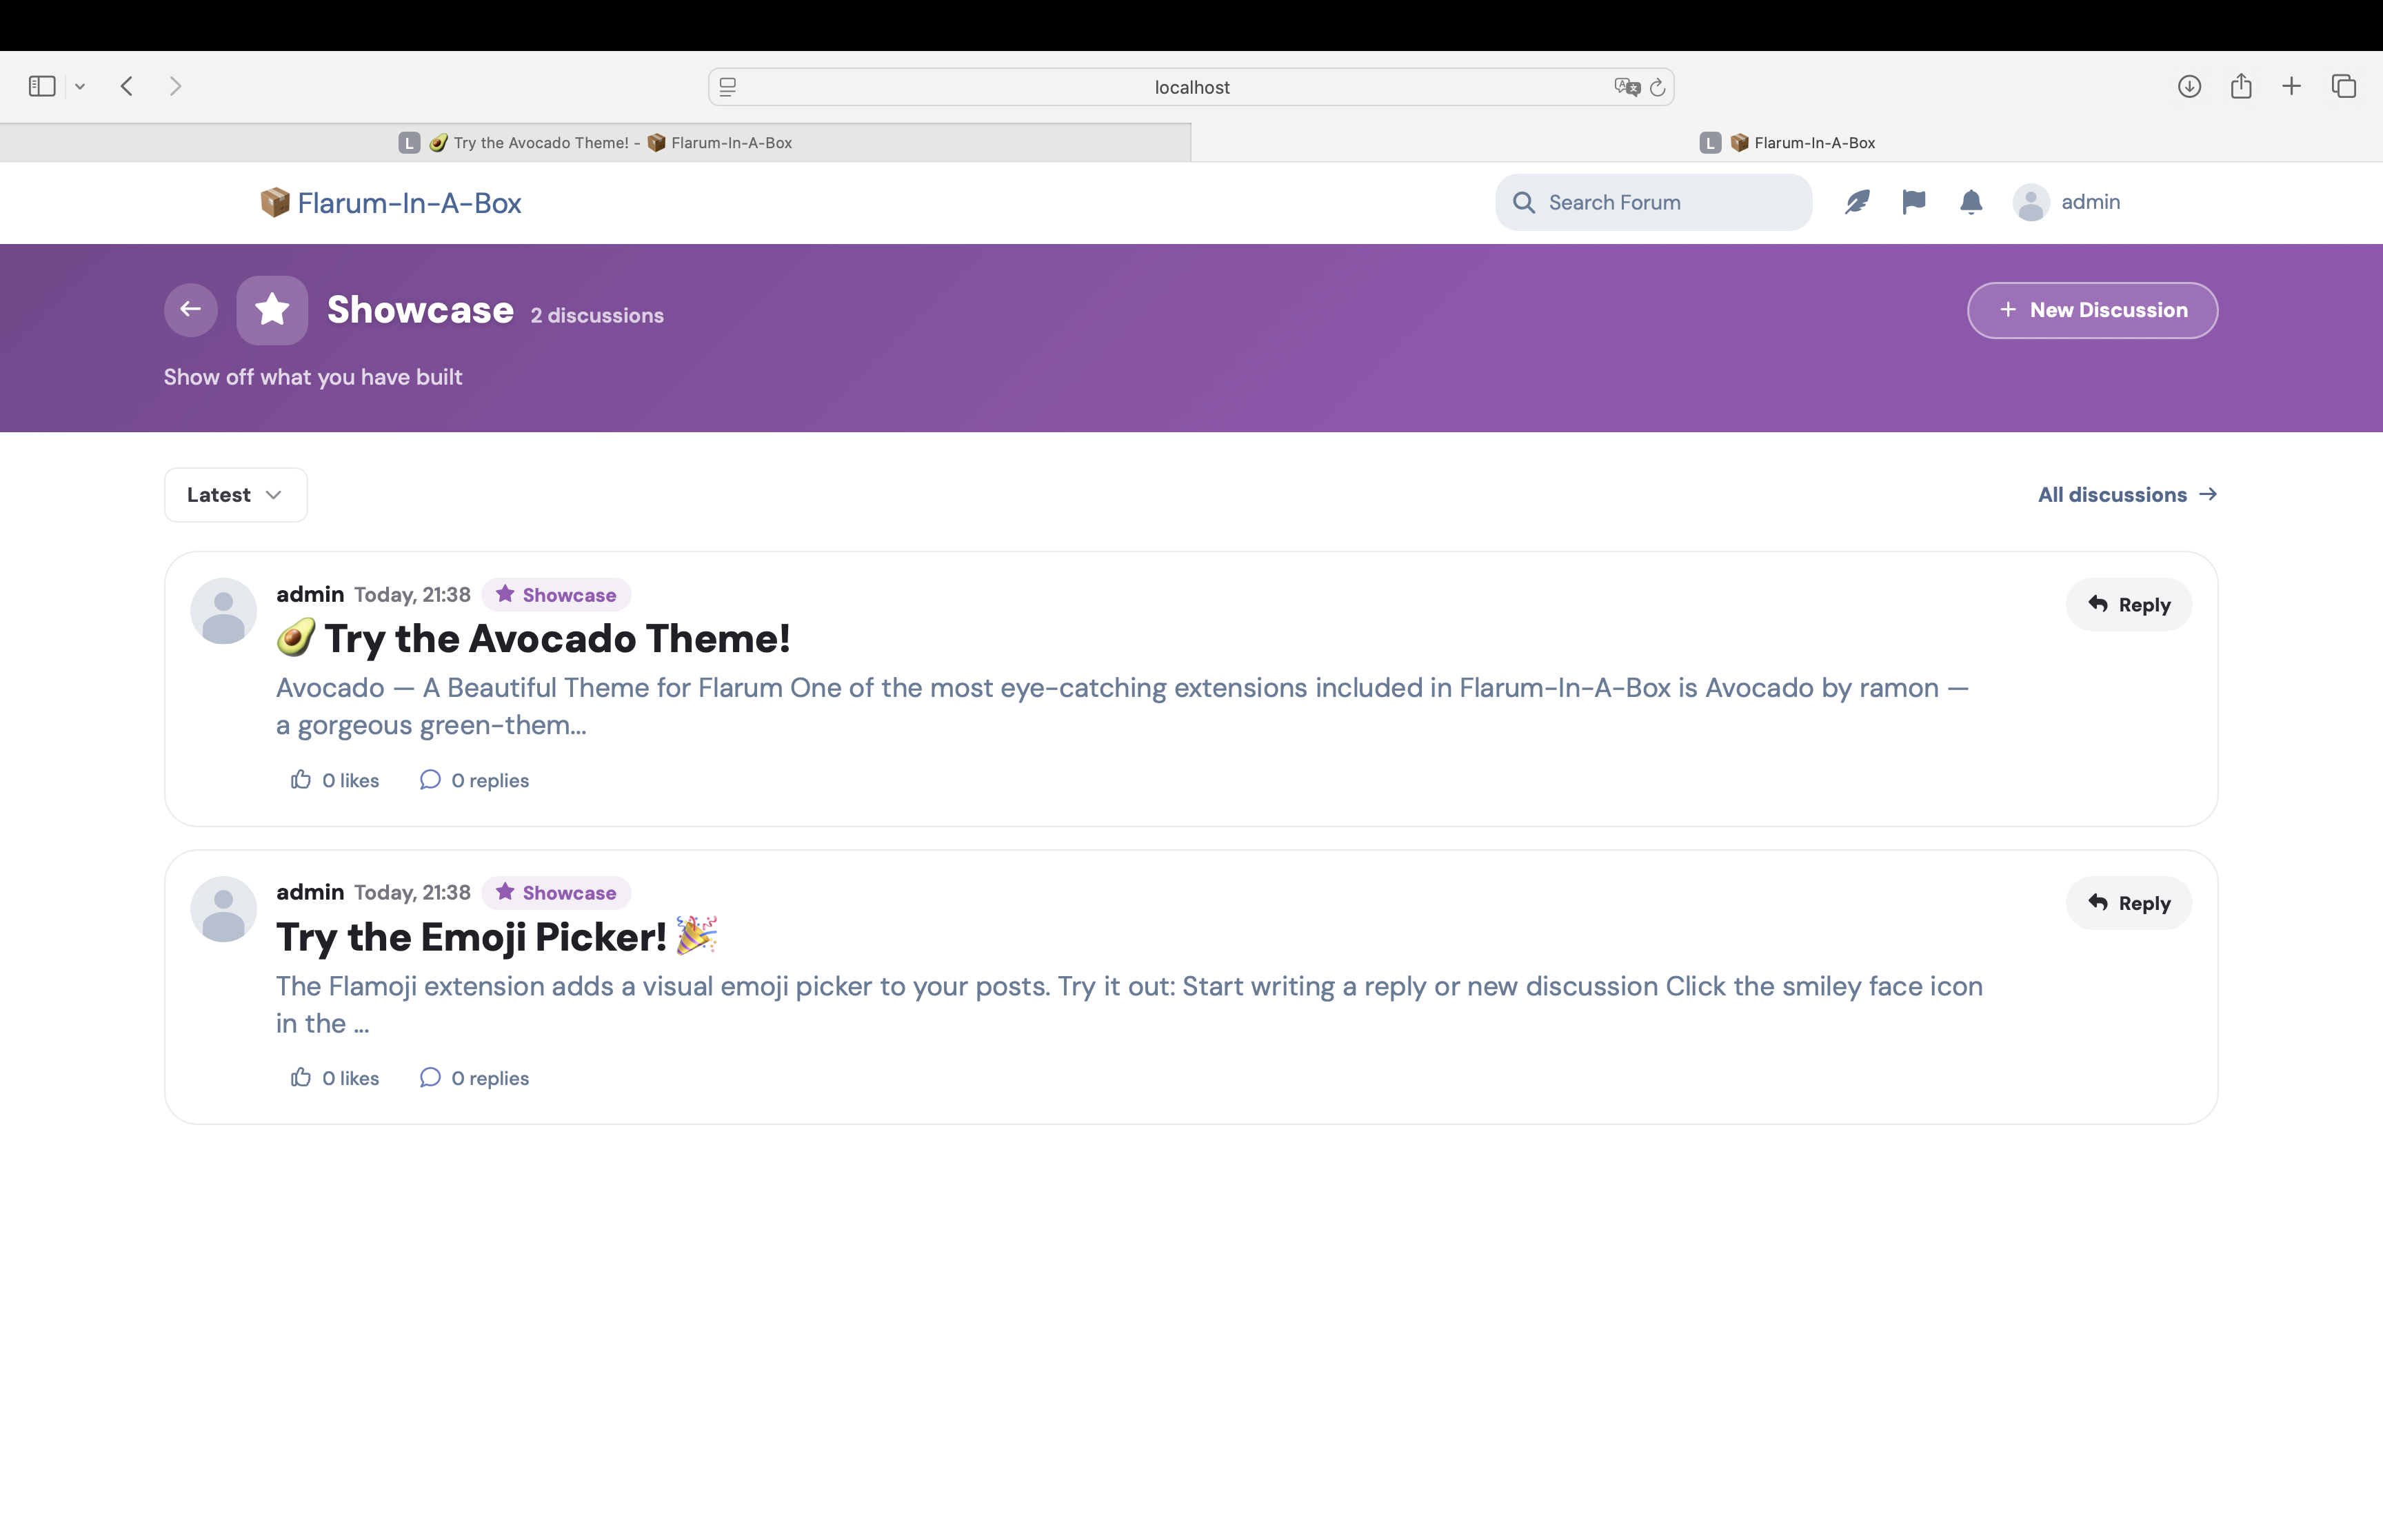Open a new tab with plus icon
2383x1540 pixels.
[x=2291, y=86]
